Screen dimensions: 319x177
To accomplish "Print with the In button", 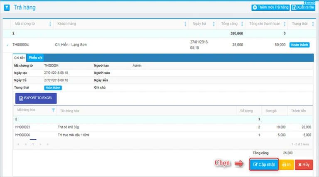I will (x=286, y=165).
